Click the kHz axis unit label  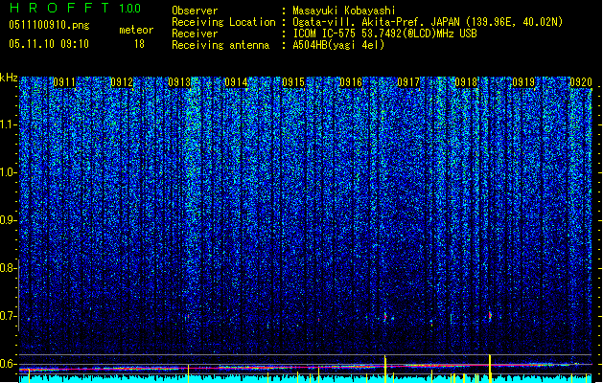click(9, 78)
